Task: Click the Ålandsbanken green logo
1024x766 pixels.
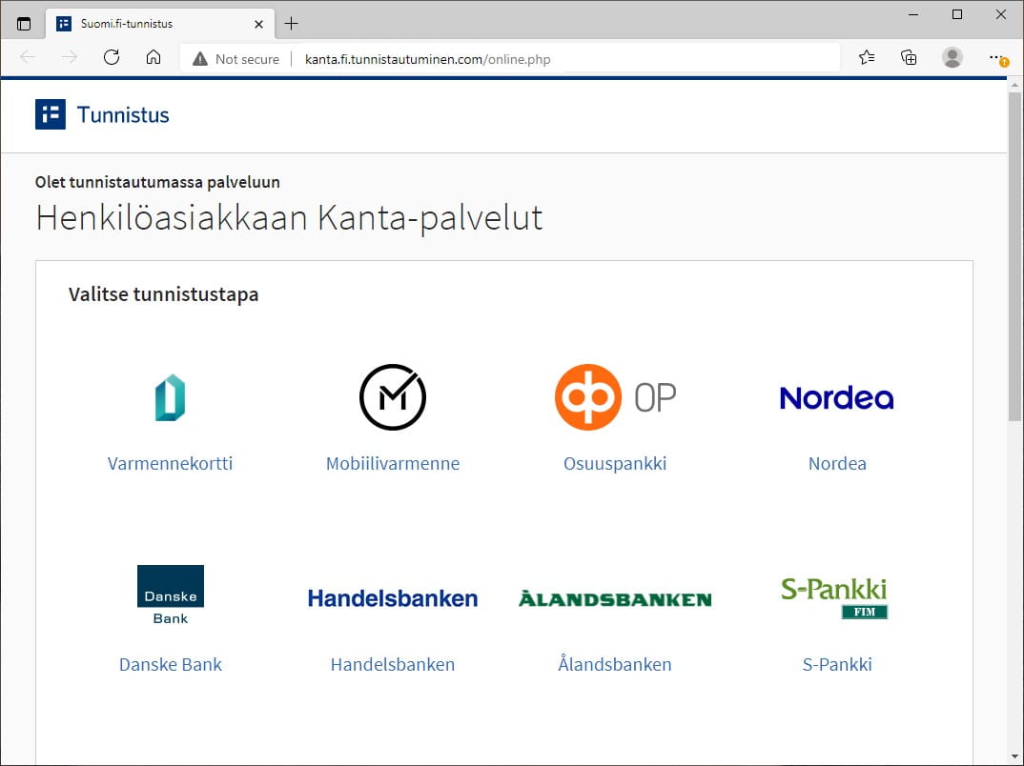Action: tap(615, 598)
